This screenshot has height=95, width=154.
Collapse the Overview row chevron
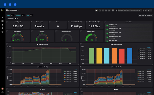tap(7, 19)
